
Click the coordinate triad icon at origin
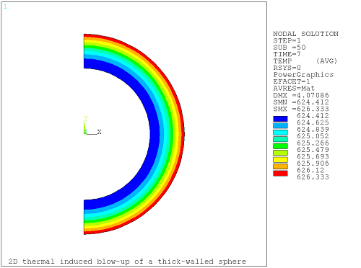[x=92, y=125]
